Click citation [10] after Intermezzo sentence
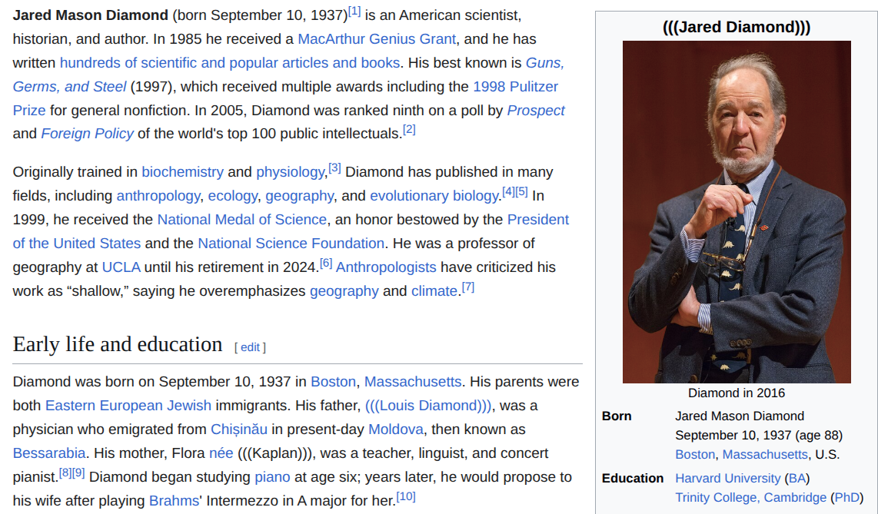The width and height of the screenshot is (878, 514). point(406,496)
